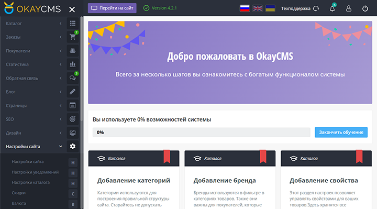Click red bookmark on Добавление свойства card

[x=359, y=157]
